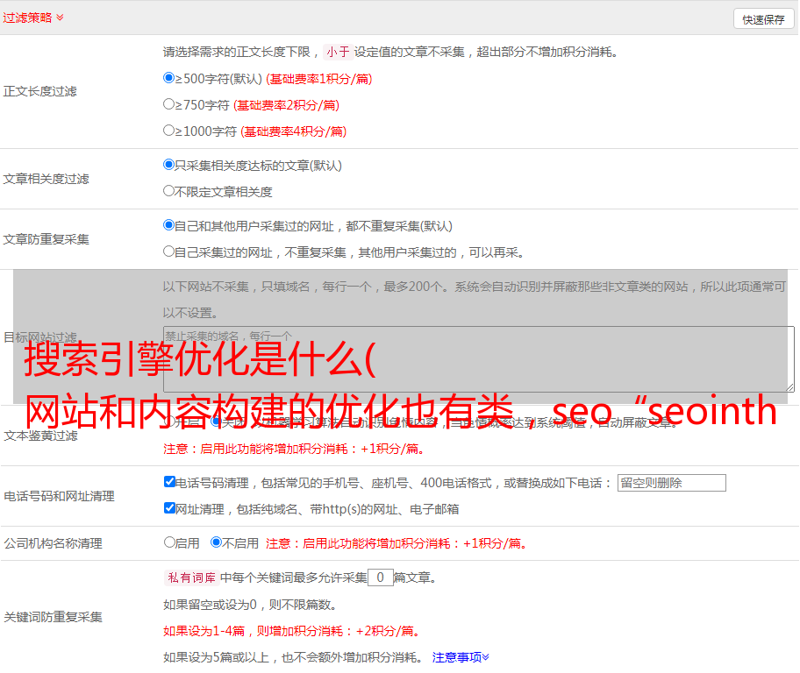Click the 留空则删除 replacement phone field
Viewport: 800px width, 673px height.
[x=671, y=483]
